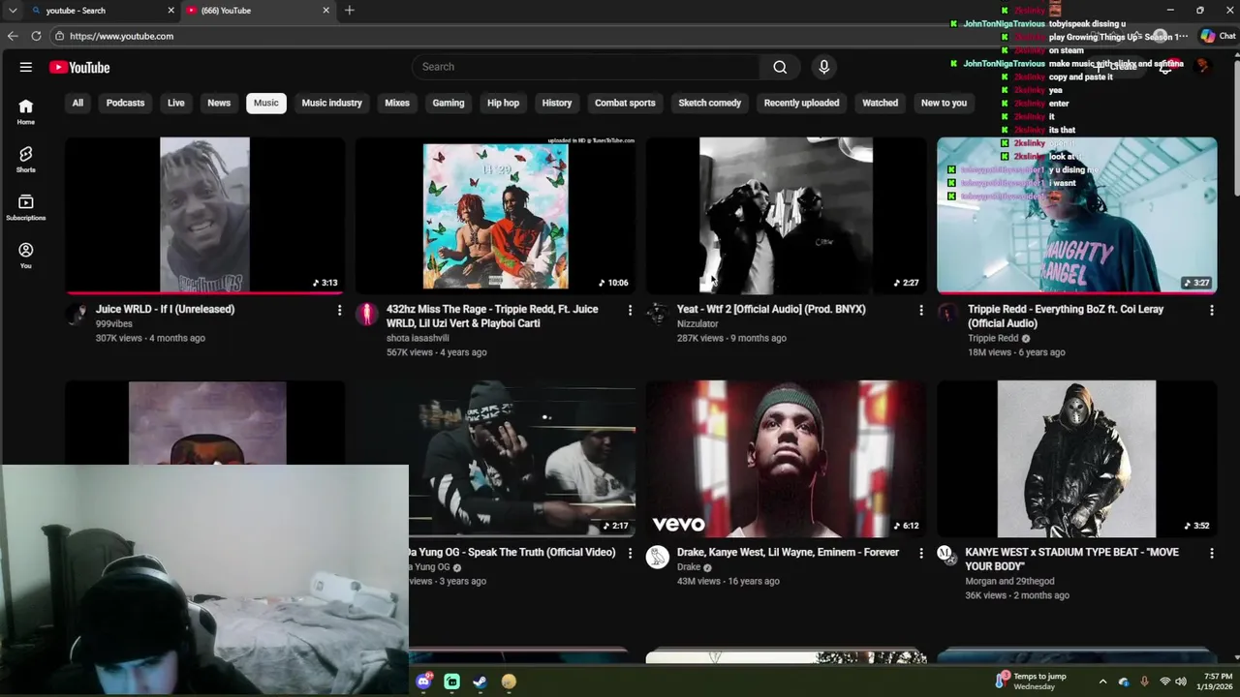The image size is (1240, 697).
Task: Close the youtube - Search tab
Action: click(171, 11)
